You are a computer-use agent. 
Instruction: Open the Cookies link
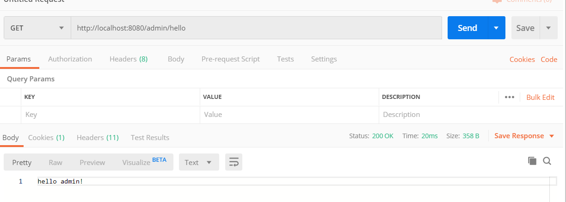522,59
